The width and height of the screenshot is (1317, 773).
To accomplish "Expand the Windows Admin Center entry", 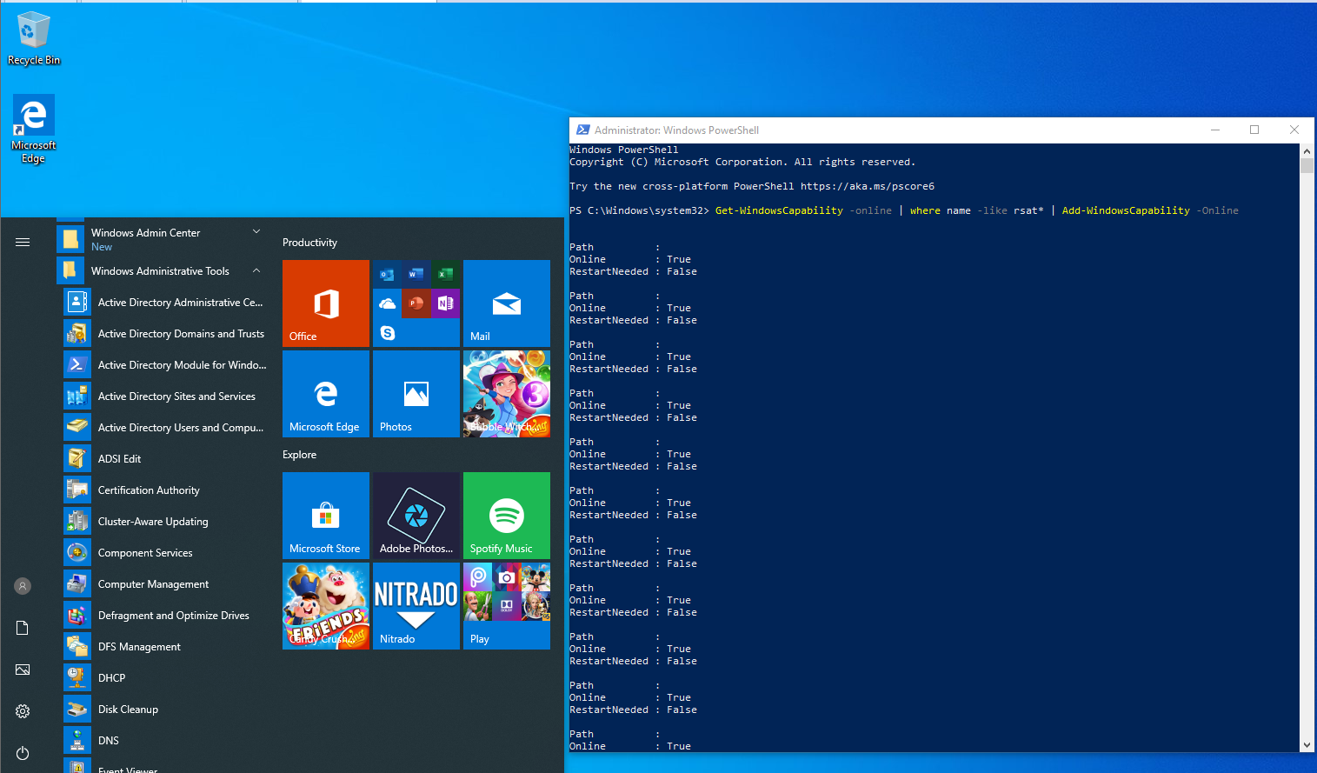I will (256, 231).
